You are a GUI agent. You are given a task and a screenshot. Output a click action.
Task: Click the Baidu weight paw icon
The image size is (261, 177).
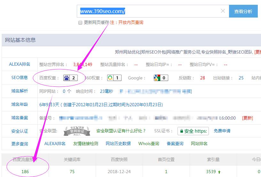coord(67,78)
